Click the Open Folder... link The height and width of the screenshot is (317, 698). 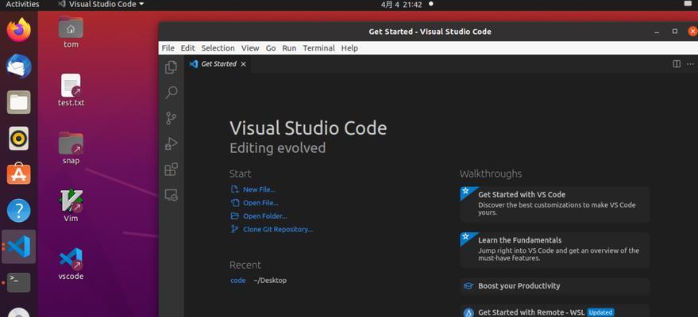tap(265, 216)
